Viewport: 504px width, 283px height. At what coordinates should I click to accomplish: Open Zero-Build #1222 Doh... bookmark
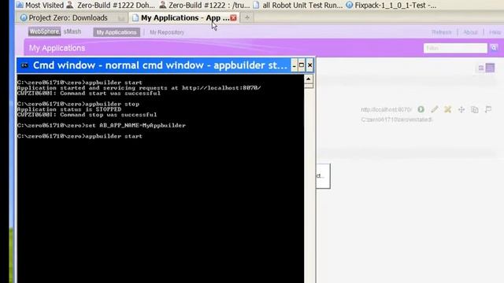(x=111, y=6)
